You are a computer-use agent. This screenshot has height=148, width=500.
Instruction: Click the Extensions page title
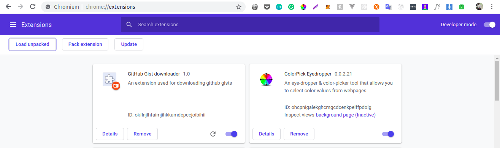(37, 25)
